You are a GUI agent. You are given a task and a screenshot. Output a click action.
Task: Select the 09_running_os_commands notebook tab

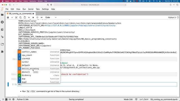tap(21, 14)
